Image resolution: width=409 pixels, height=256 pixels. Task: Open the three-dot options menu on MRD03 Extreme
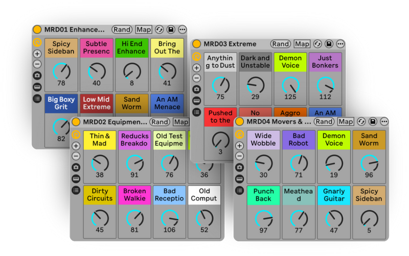340,44
